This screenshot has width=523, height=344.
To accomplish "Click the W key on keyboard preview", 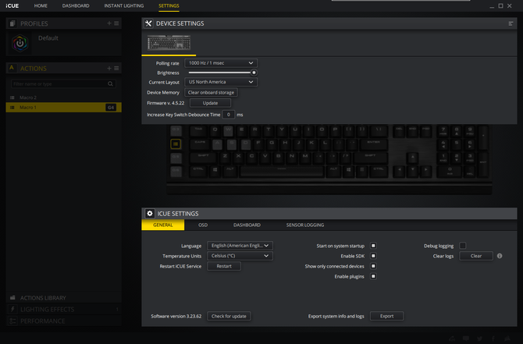I will point(228,130).
